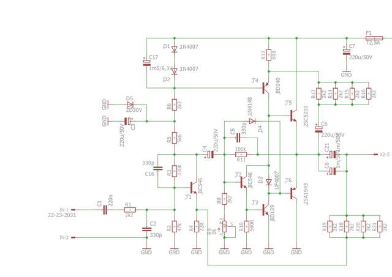Click the 'ZD30V' value label
The height and width of the screenshot is (277, 392).
click(134, 110)
